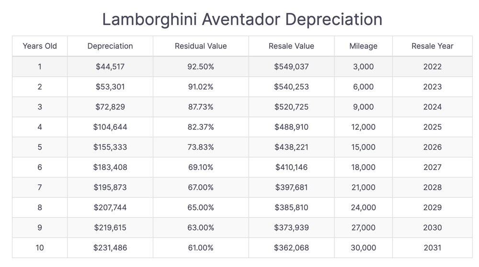Select the $44,517 depreciation cell
This screenshot has height=267, width=479.
coord(110,67)
